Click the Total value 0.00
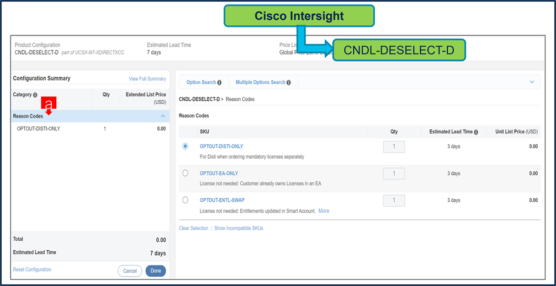 pyautogui.click(x=161, y=240)
